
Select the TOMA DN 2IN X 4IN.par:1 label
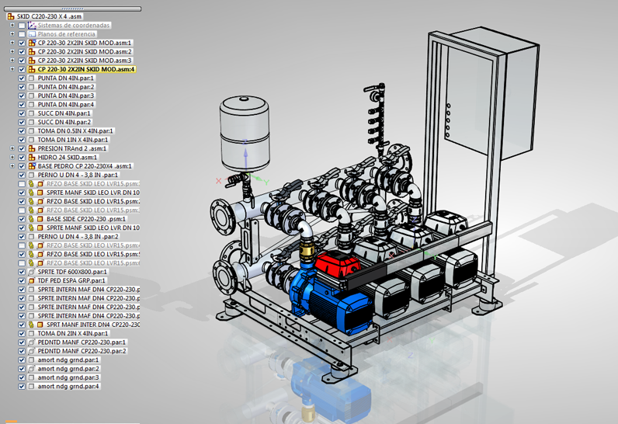[72, 333]
